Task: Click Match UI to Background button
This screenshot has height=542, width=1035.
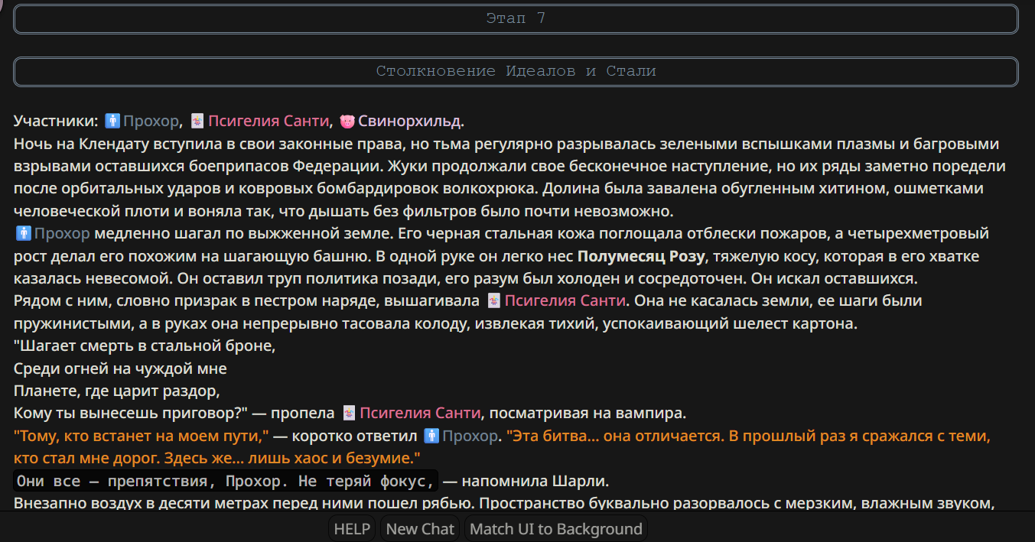Action: point(556,529)
